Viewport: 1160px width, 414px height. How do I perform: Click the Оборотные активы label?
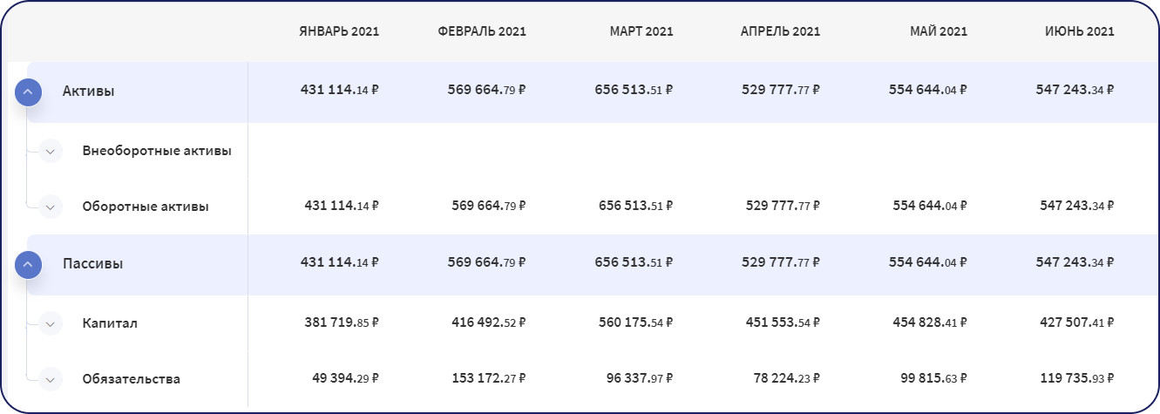click(x=146, y=207)
